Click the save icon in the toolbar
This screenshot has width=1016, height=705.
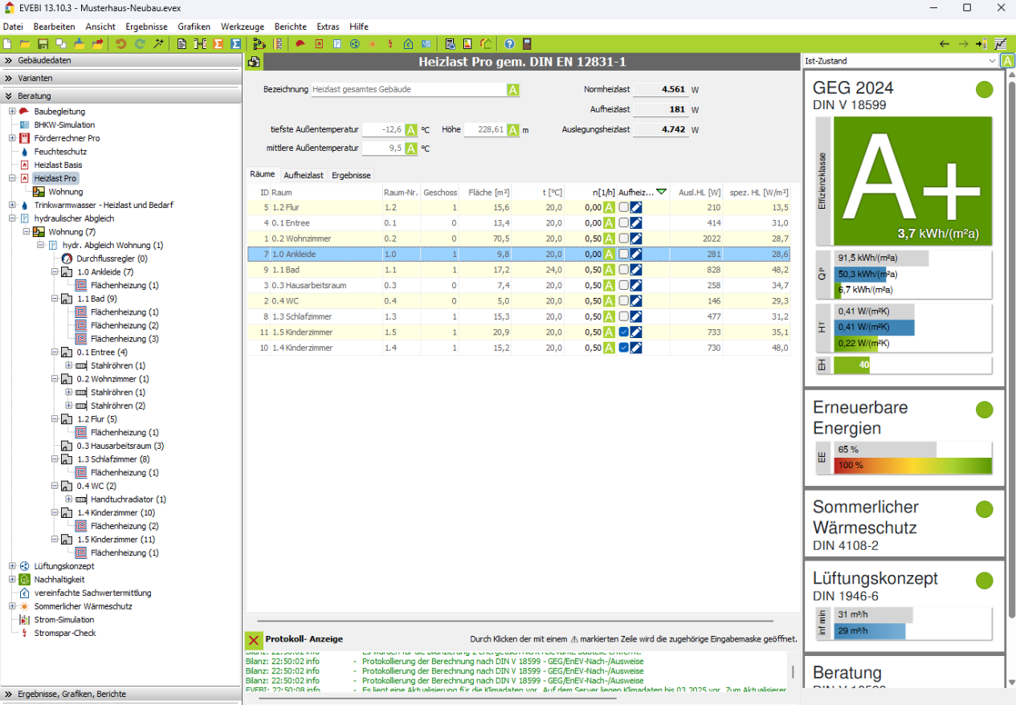(43, 43)
